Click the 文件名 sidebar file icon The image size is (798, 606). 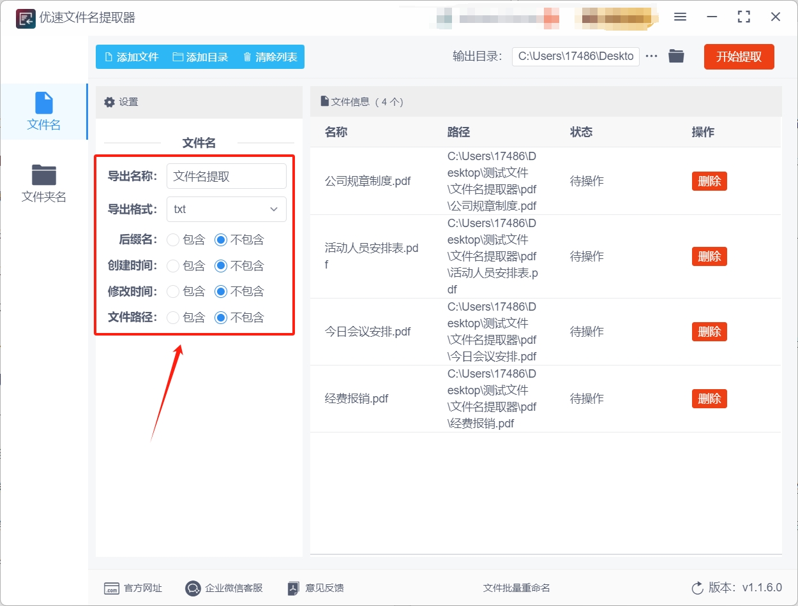coord(44,103)
